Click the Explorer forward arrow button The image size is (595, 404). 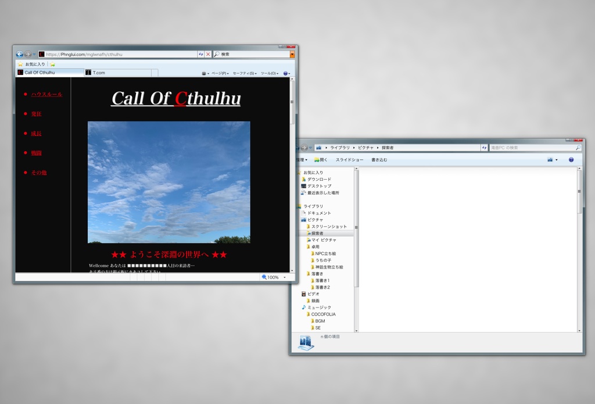(304, 148)
